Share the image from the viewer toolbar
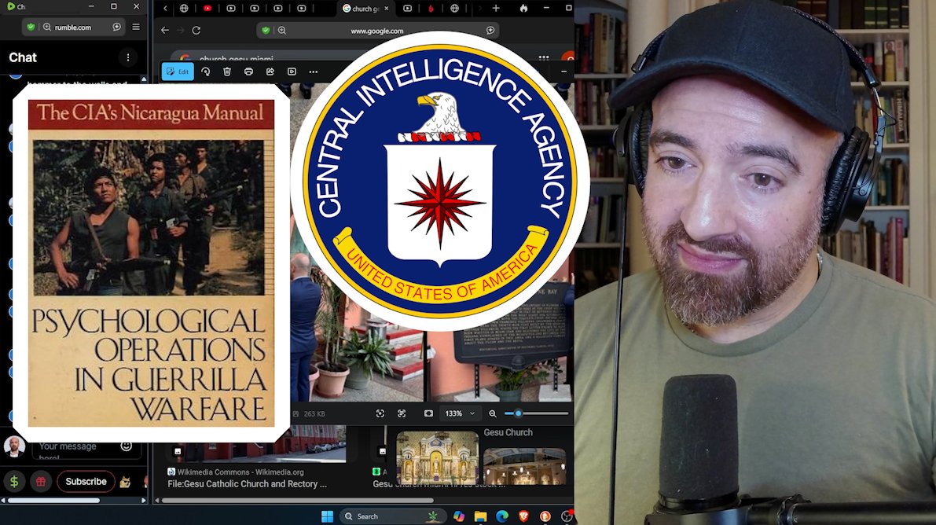The height and width of the screenshot is (525, 936). click(x=270, y=72)
